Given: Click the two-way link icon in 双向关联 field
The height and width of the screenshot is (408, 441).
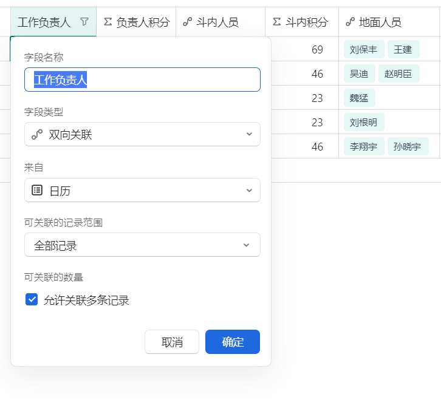Looking at the screenshot, I should (37, 134).
